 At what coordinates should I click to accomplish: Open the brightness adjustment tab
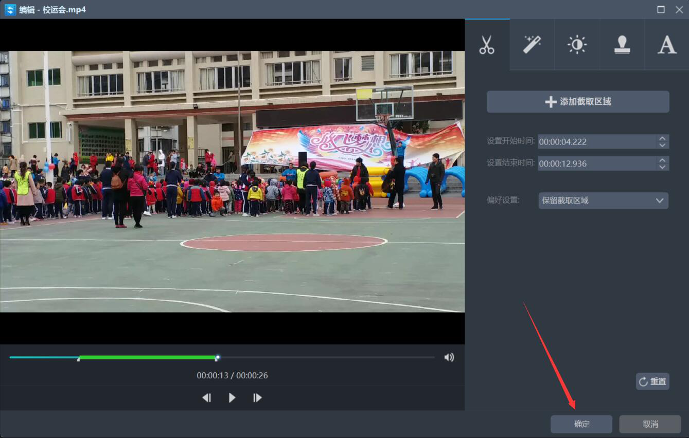(577, 45)
